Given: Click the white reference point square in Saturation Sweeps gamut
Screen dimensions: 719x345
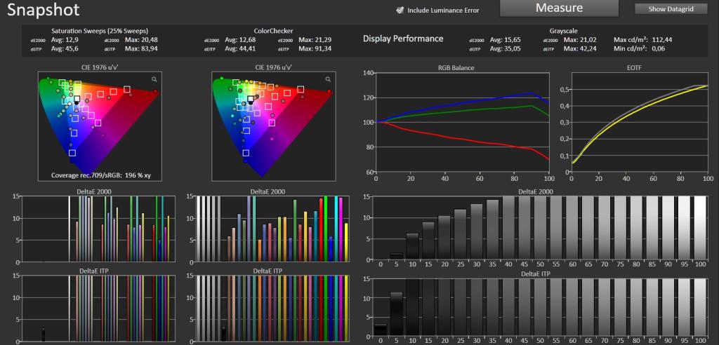Looking at the screenshot, I should click(x=77, y=98).
